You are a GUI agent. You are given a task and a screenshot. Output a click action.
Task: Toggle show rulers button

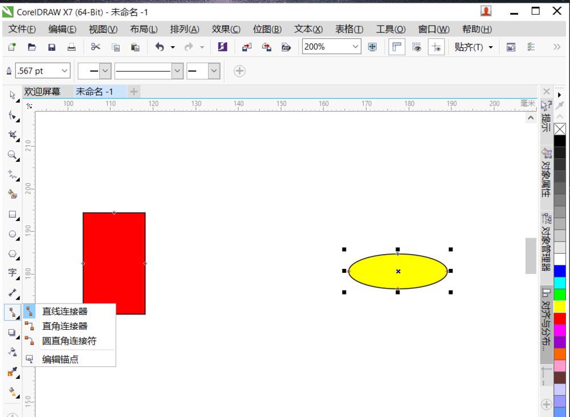[397, 47]
